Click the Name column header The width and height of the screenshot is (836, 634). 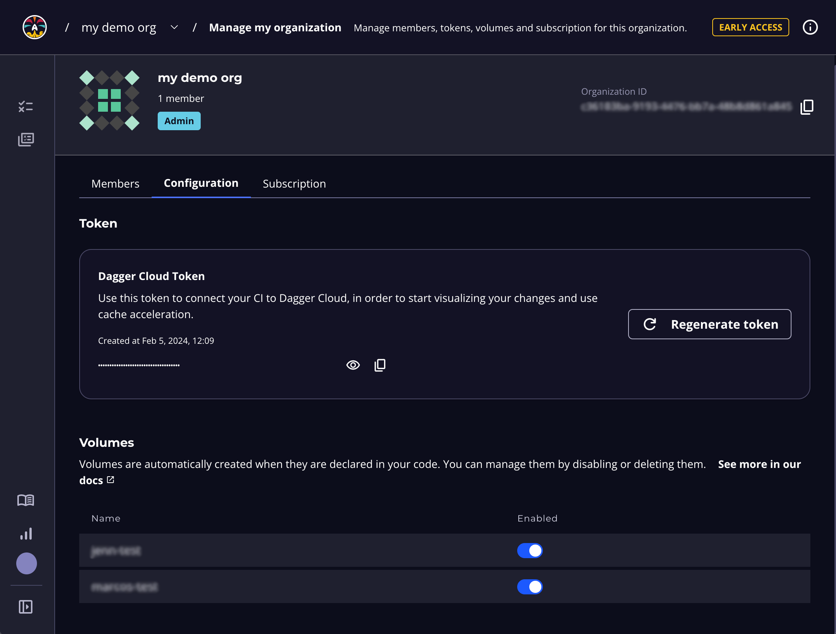coord(106,518)
